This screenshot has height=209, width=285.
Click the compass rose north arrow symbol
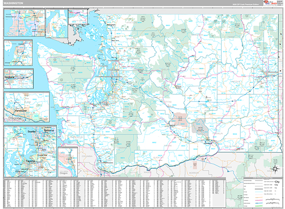pos(276,169)
